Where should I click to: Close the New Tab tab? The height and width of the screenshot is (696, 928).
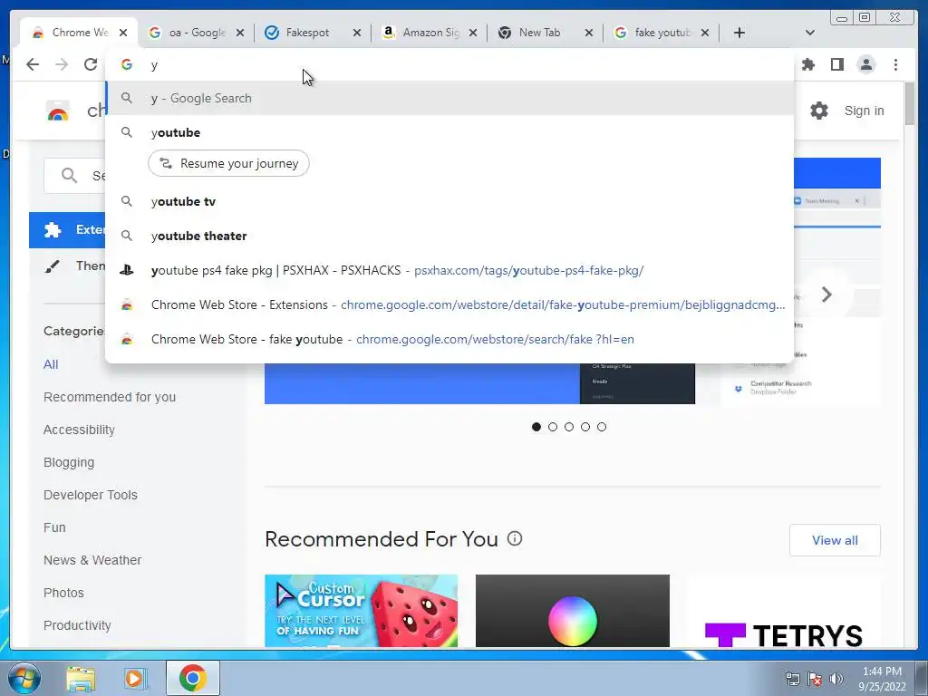589,33
